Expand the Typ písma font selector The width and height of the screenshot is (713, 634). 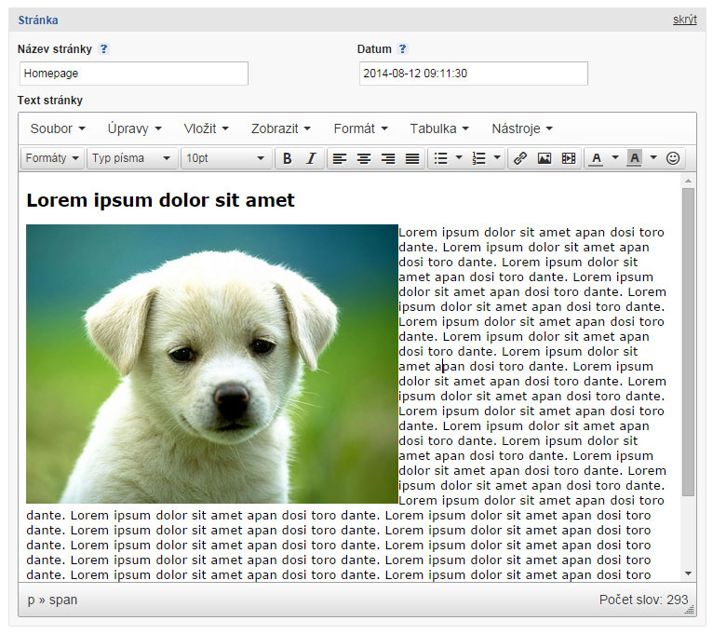132,158
